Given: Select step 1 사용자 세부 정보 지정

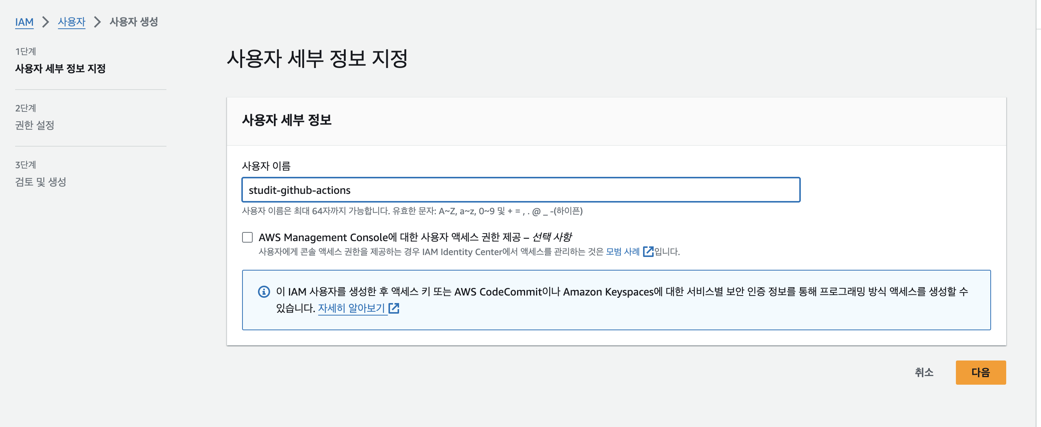Looking at the screenshot, I should pyautogui.click(x=60, y=69).
